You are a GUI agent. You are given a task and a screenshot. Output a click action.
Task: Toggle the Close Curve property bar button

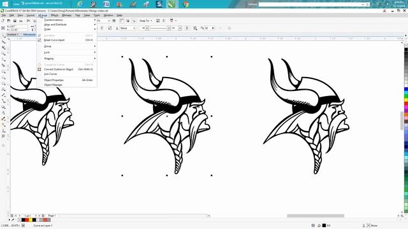(x=187, y=28)
